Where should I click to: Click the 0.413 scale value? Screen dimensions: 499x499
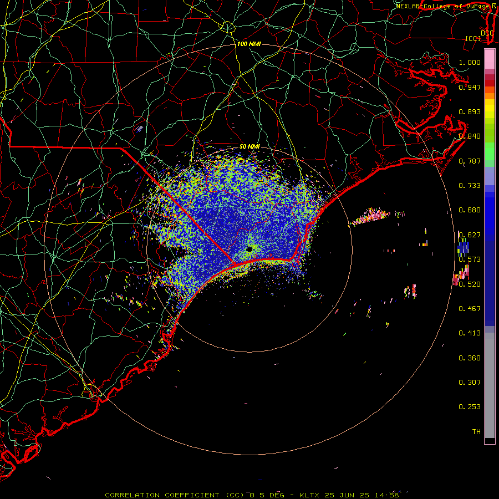coord(470,333)
